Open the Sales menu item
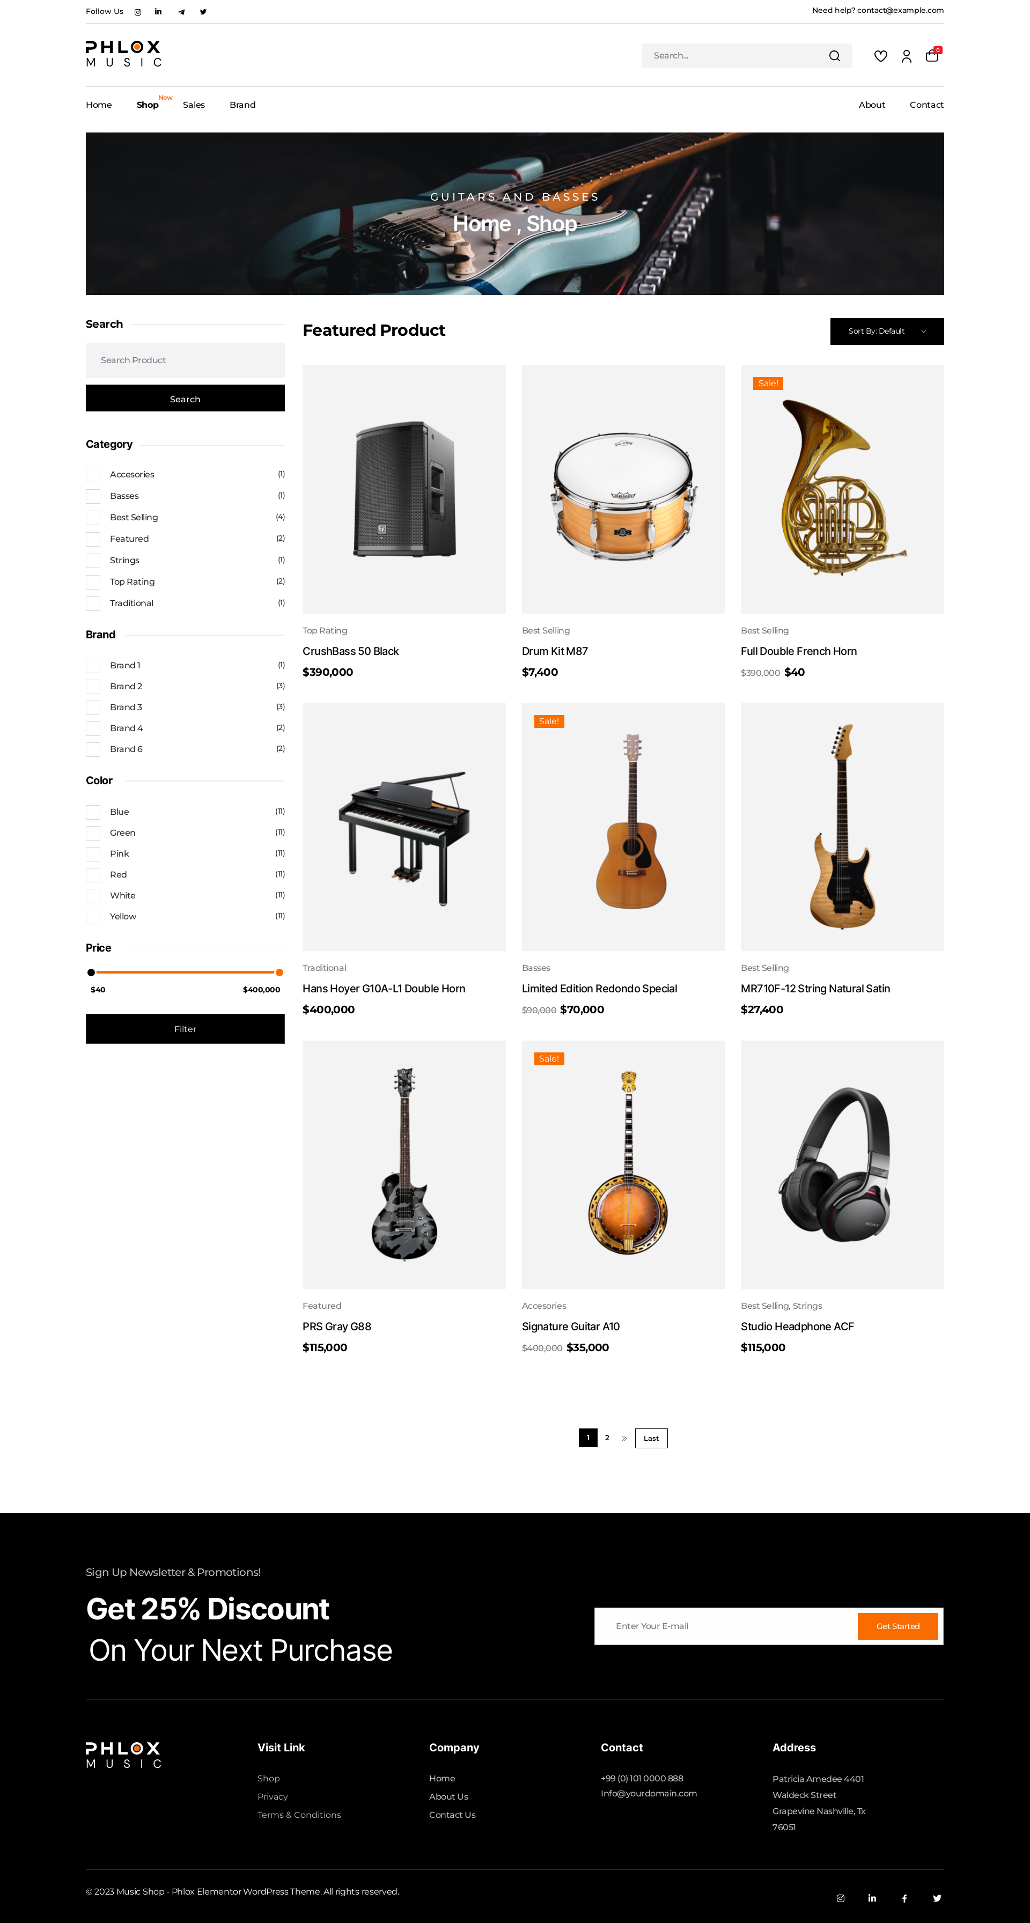 pos(193,105)
